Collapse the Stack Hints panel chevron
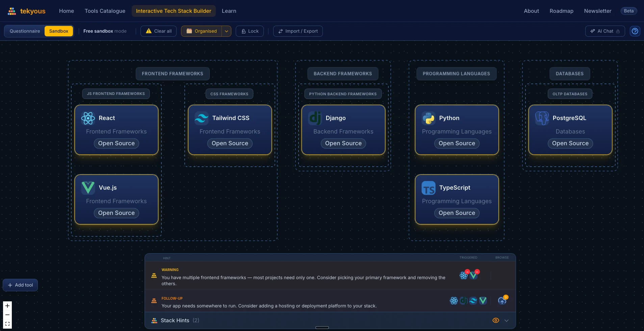The height and width of the screenshot is (331, 644). 507,321
